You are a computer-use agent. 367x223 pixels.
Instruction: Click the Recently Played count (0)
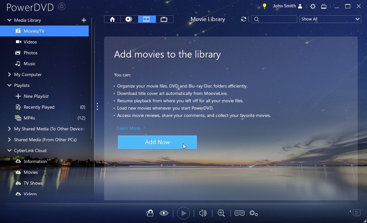tap(83, 107)
